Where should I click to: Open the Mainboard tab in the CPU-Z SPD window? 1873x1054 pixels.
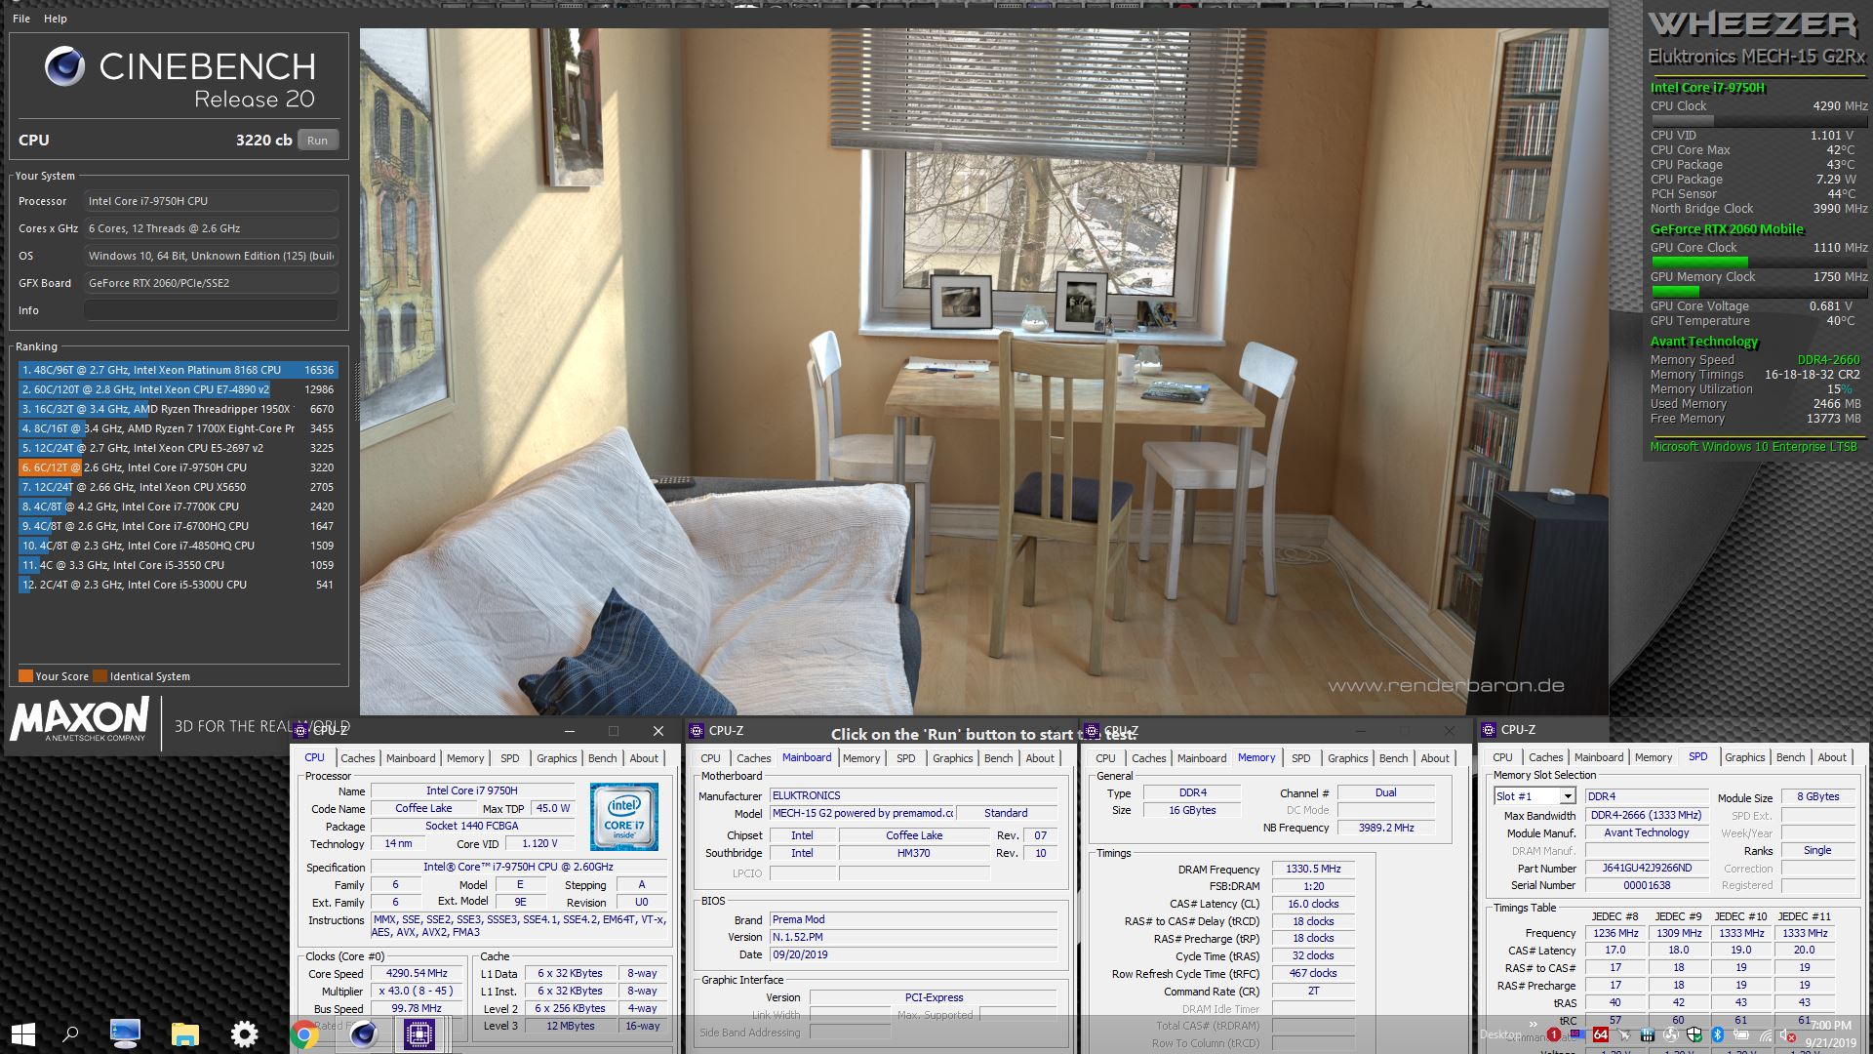point(1599,757)
